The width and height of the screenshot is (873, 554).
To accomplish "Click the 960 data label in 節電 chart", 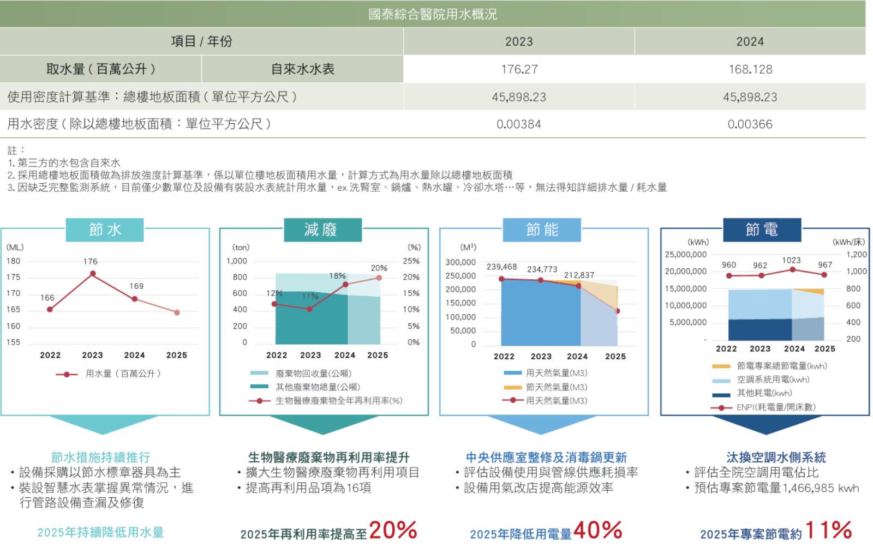I will [729, 265].
